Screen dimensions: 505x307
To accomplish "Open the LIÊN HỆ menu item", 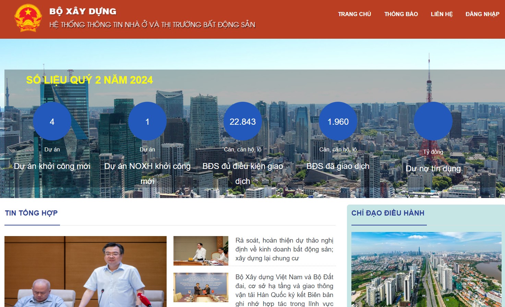I will [x=442, y=14].
